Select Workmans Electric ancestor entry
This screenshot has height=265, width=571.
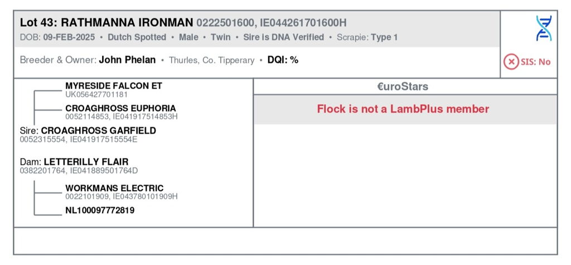click(121, 192)
